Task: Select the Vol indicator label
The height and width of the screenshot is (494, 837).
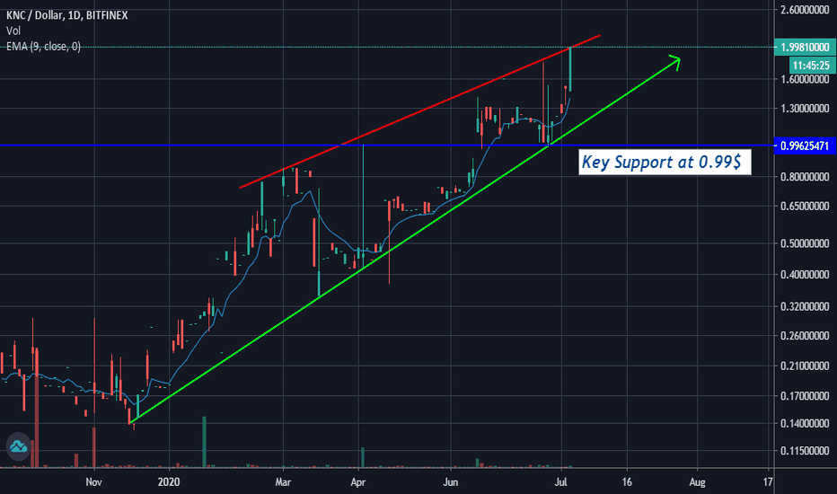Action: 13,31
